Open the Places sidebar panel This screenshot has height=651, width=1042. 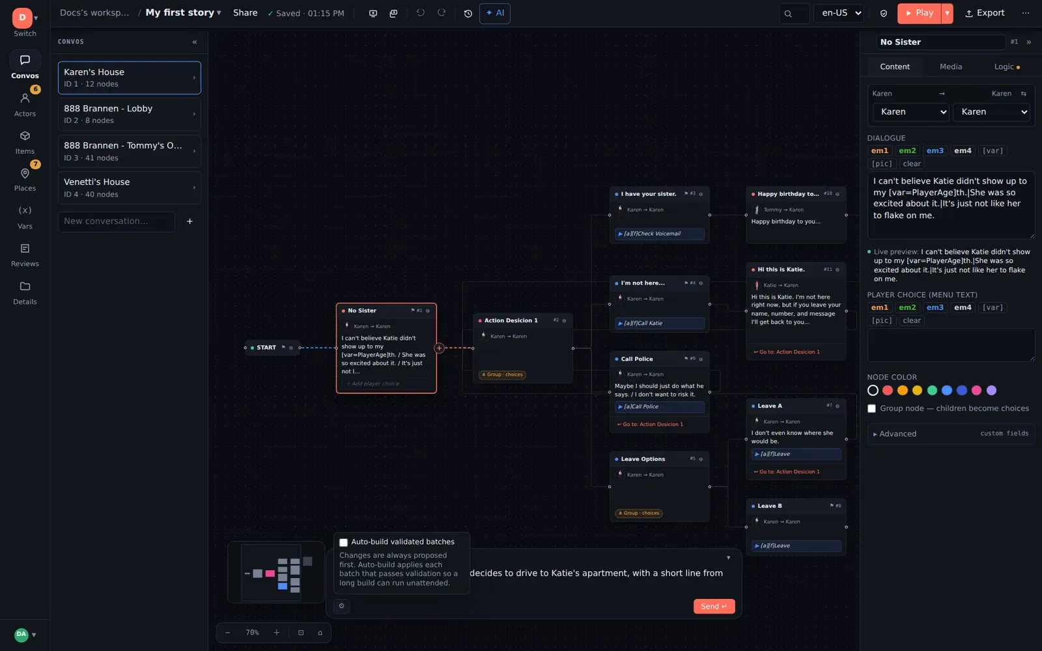[25, 179]
